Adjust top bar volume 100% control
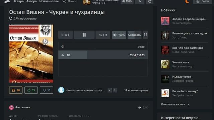Screen dimensions: 214x120 coord(127,2)
